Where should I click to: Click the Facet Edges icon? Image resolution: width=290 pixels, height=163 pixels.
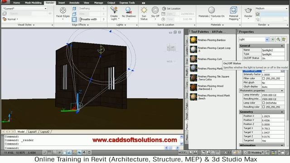click(x=63, y=10)
